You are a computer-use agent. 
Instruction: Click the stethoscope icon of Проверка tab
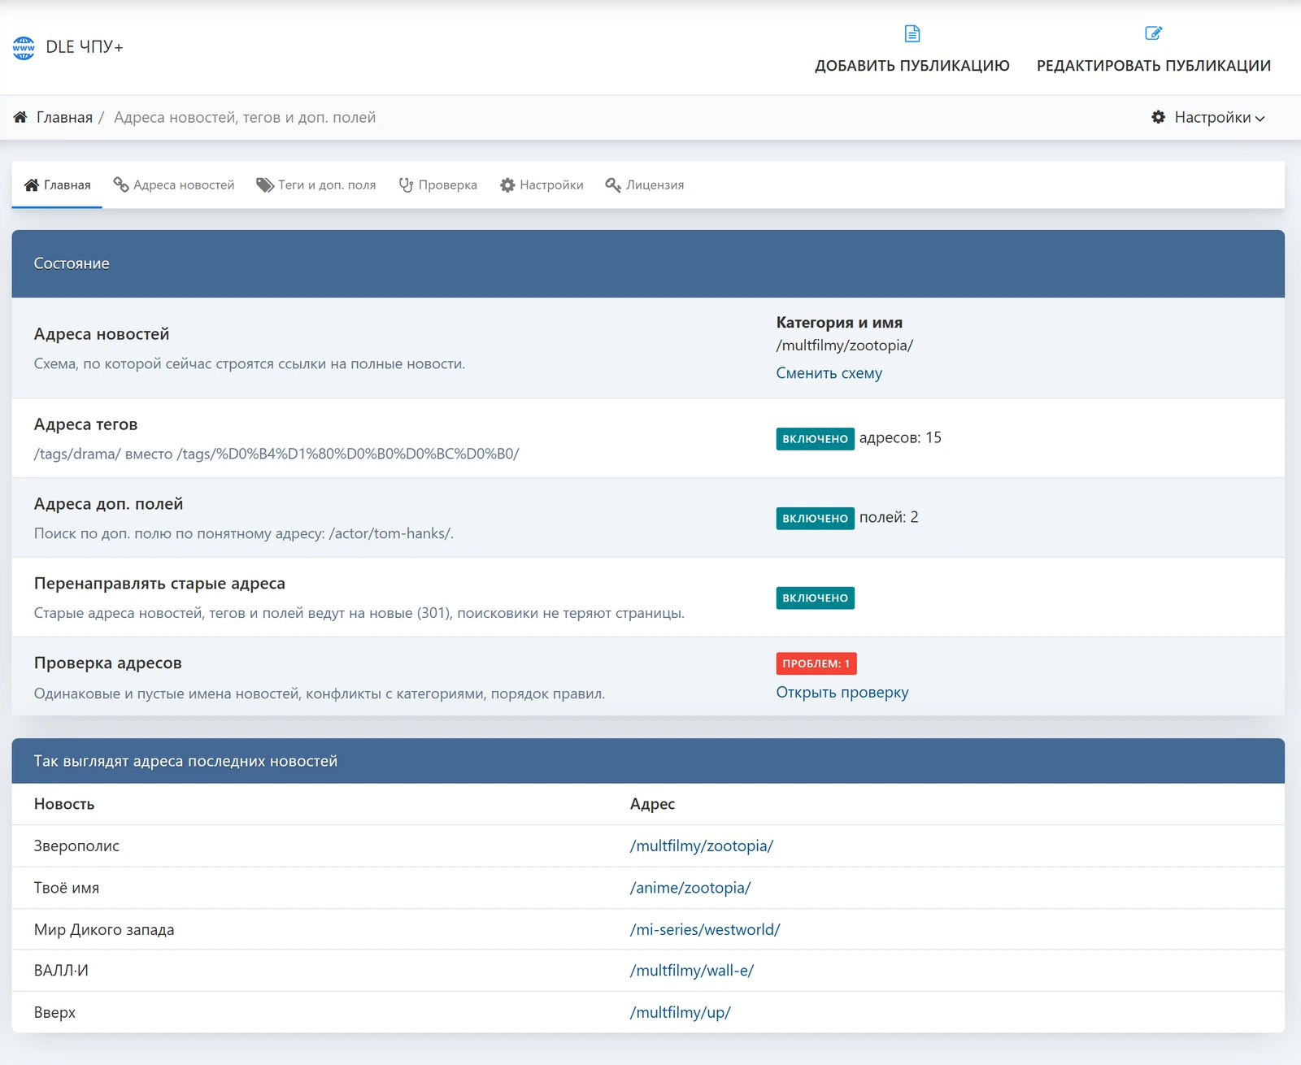pos(406,185)
